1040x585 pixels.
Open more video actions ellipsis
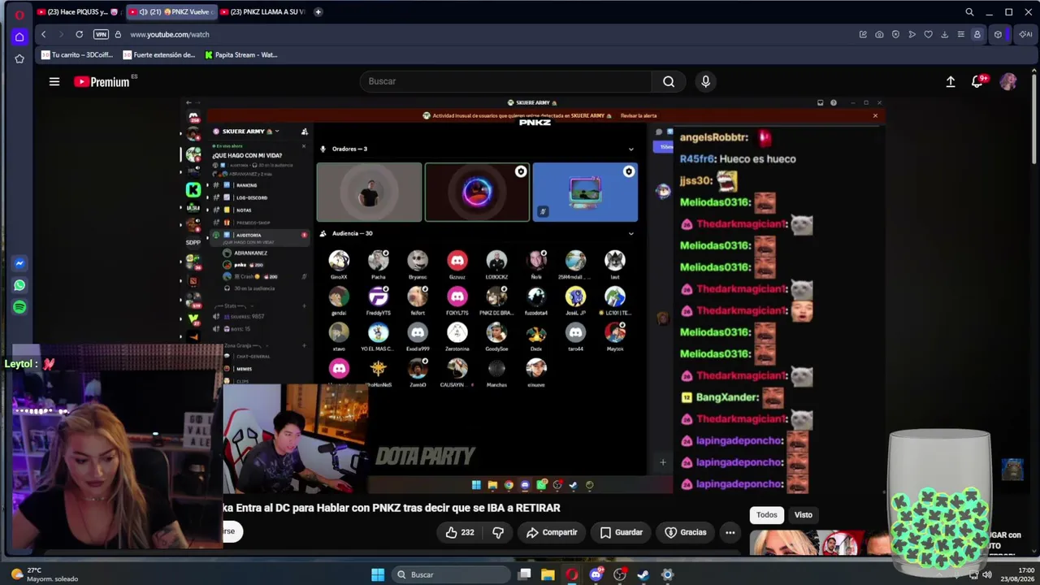730,532
